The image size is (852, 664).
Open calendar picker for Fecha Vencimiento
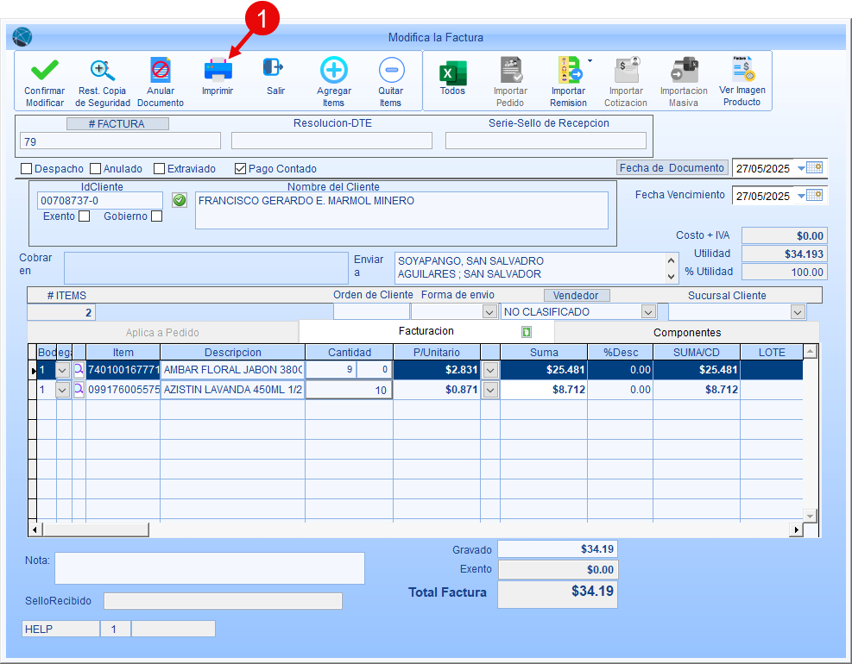coord(815,195)
